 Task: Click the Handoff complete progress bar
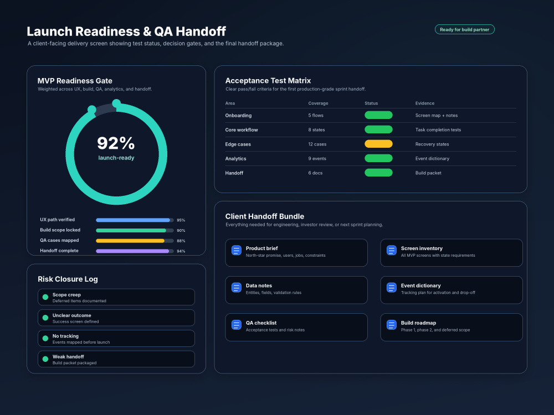(135, 251)
